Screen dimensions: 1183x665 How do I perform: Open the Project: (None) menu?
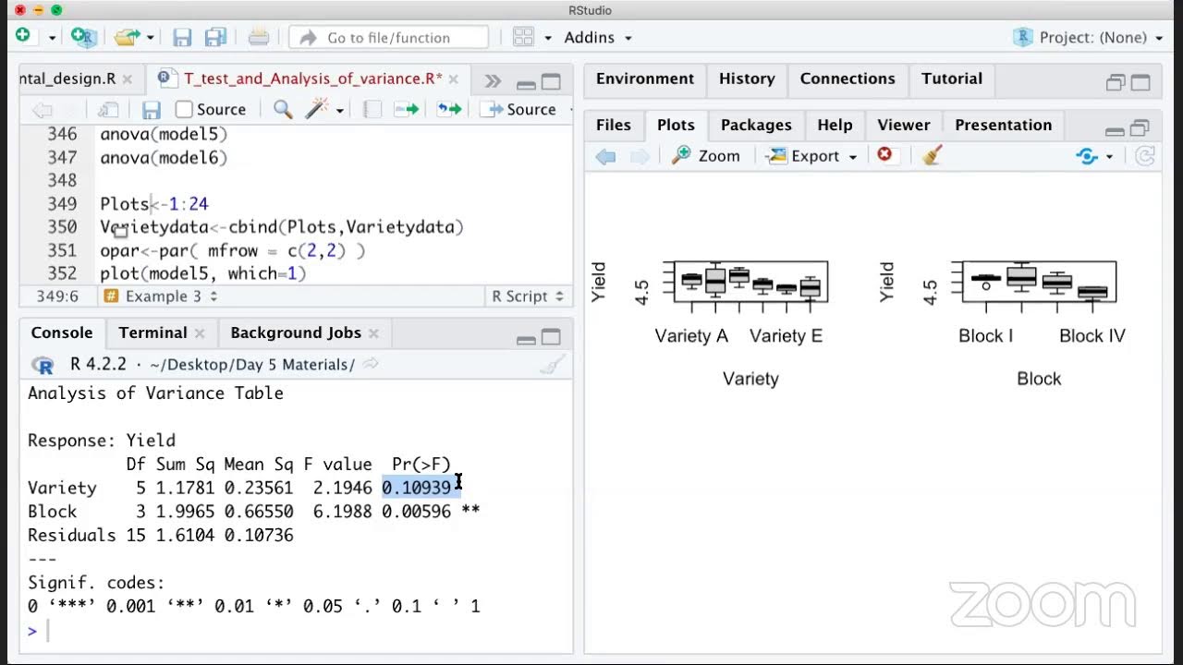point(1089,37)
